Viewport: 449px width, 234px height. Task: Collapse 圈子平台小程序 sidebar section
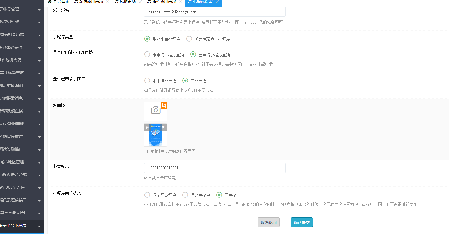pos(39,226)
